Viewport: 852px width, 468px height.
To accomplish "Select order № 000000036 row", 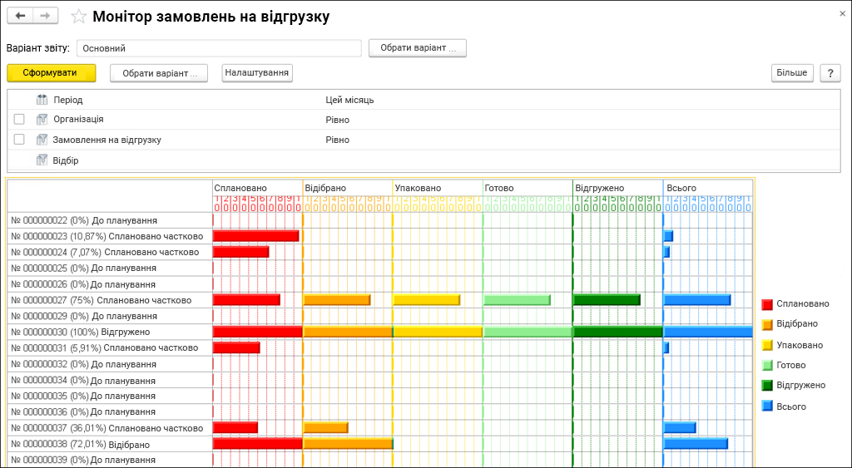I will [x=111, y=411].
